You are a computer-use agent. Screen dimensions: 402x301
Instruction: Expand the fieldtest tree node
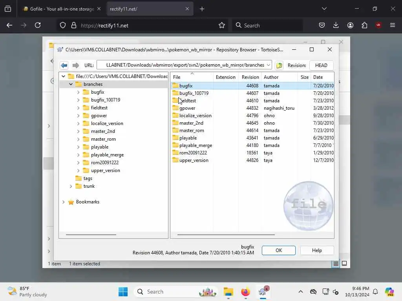pyautogui.click(x=78, y=108)
